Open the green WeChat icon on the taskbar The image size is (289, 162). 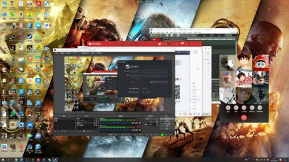[49, 160]
